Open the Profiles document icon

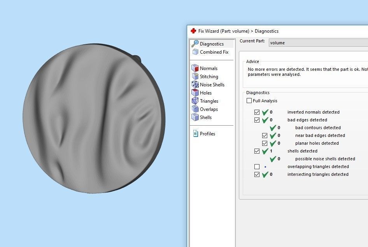tap(196, 133)
